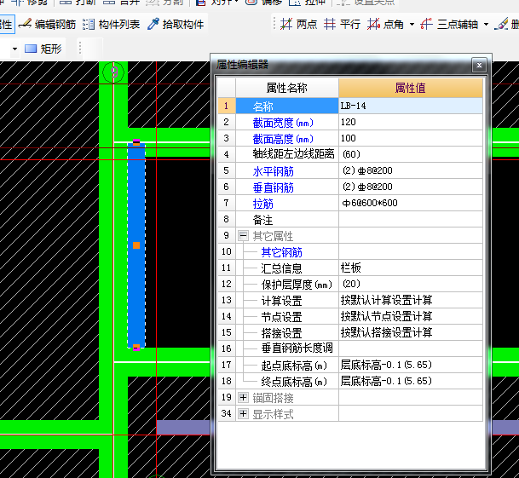This screenshot has width=519, height=478.
Task: Click the horizontal rebar value on row 5
Action: [x=411, y=170]
